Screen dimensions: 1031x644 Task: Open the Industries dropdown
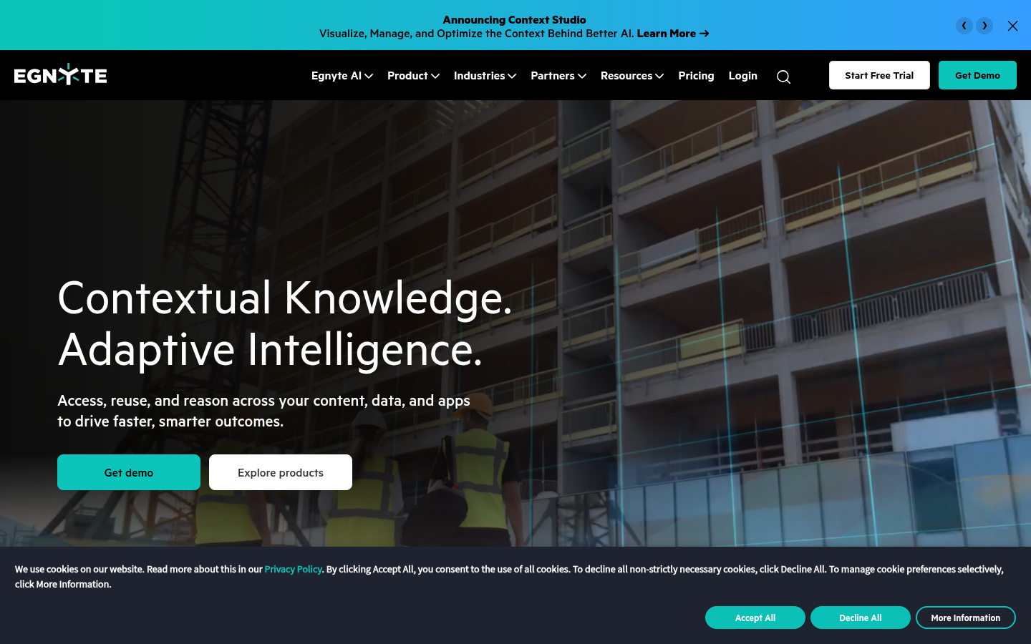[x=485, y=76]
